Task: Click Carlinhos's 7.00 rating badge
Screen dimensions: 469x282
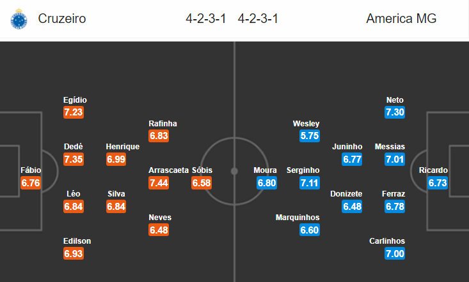Action: coord(395,253)
